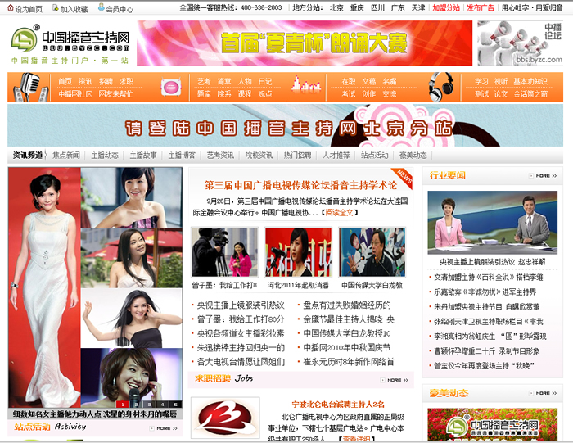Open the 北京分站 login banner
The image size is (573, 443).
tap(285, 125)
